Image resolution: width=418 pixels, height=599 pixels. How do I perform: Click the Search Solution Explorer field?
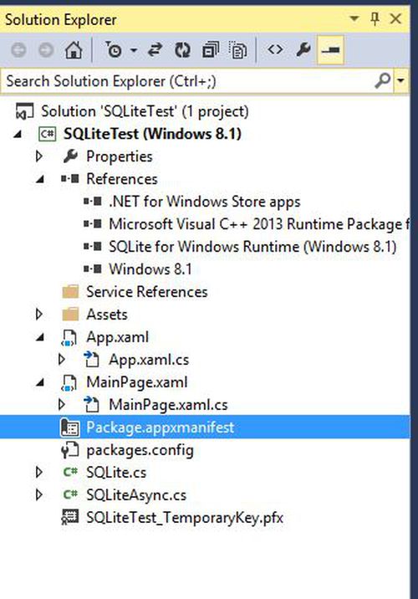point(187,81)
